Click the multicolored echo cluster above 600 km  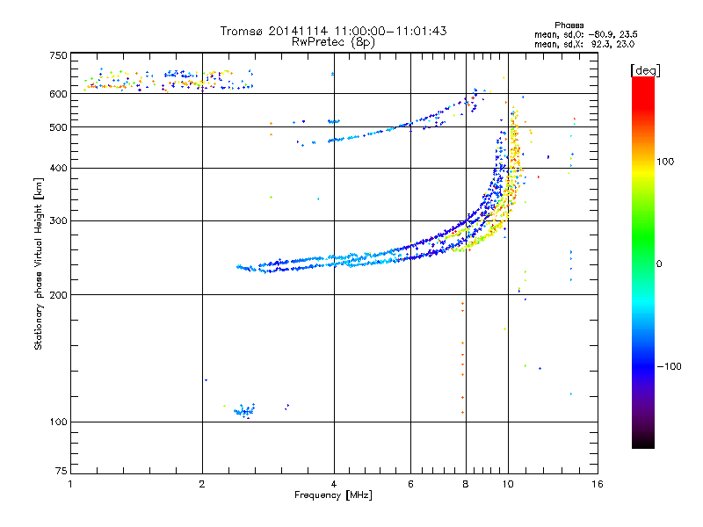169,80
